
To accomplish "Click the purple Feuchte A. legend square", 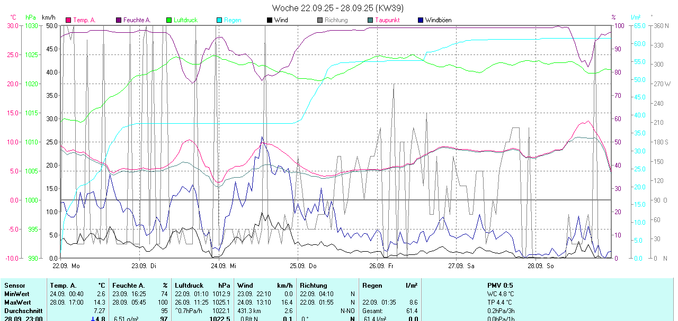I will [x=119, y=20].
